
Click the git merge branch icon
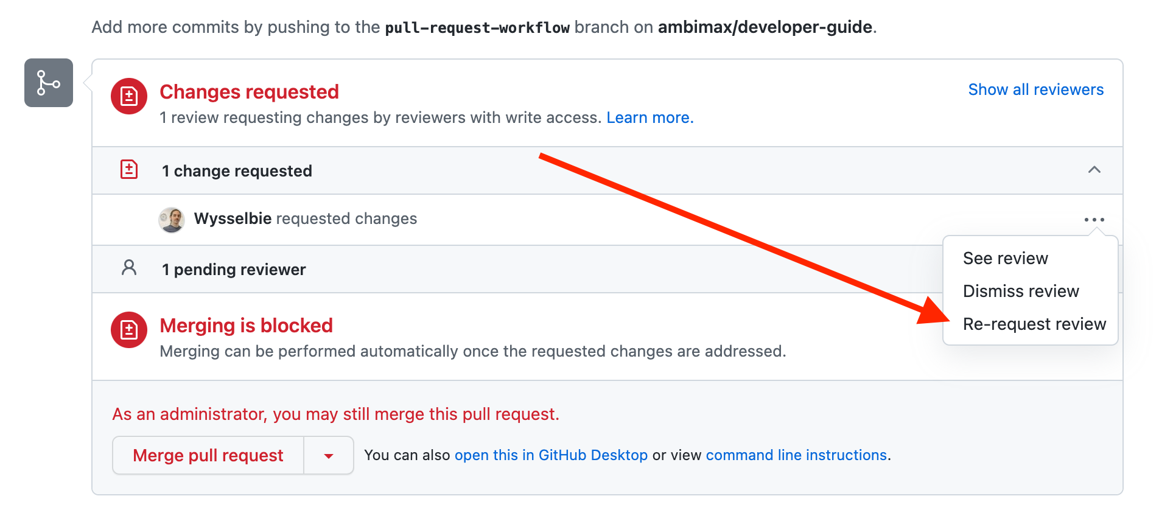[48, 83]
